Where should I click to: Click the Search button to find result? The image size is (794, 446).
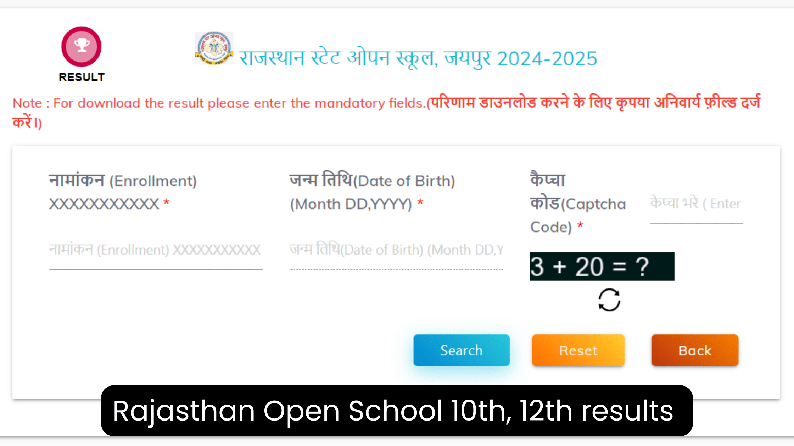462,350
